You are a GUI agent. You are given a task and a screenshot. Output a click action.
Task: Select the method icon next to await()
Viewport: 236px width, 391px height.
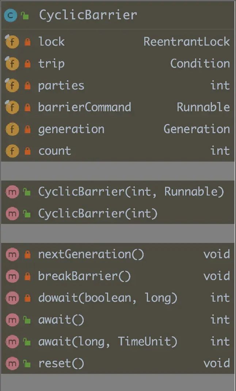click(11, 320)
